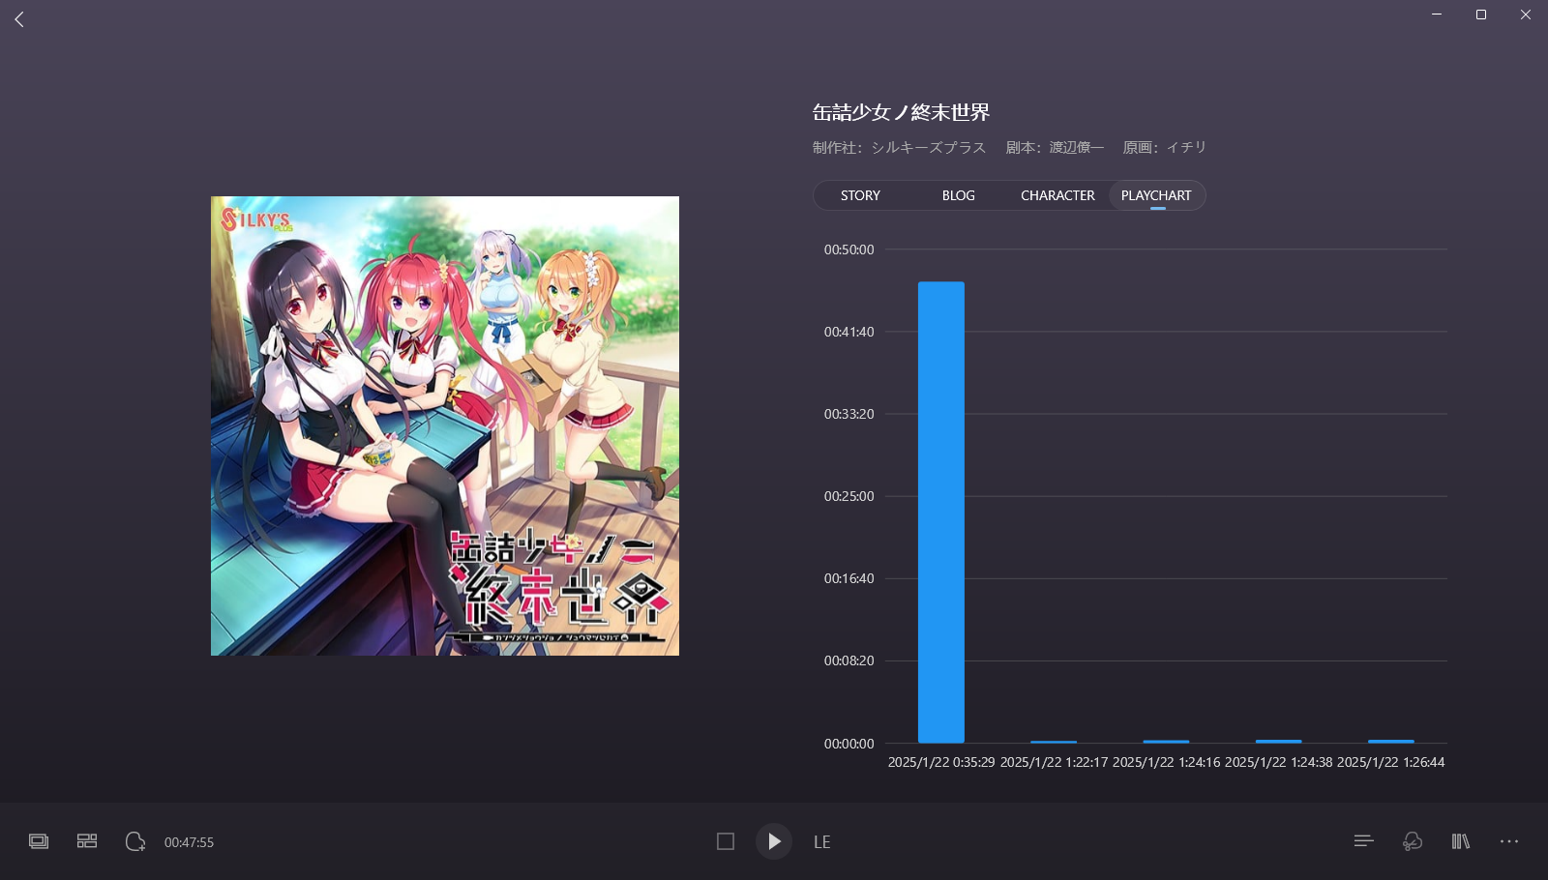
Task: Click the 00:25:00 y-axis label
Action: (x=848, y=496)
